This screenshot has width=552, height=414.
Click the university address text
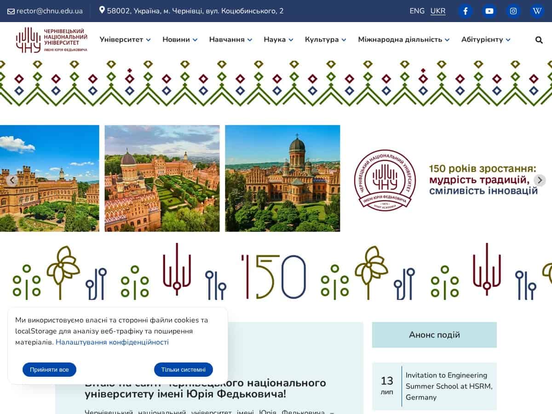tap(195, 11)
